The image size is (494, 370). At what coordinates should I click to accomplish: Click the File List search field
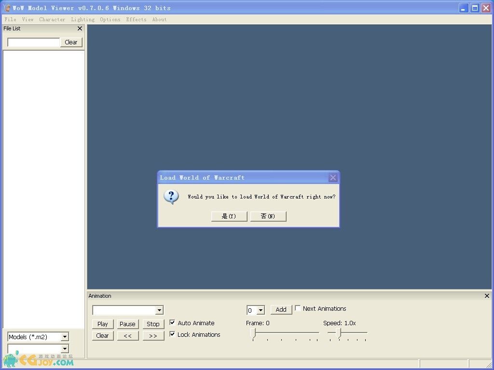tap(33, 42)
